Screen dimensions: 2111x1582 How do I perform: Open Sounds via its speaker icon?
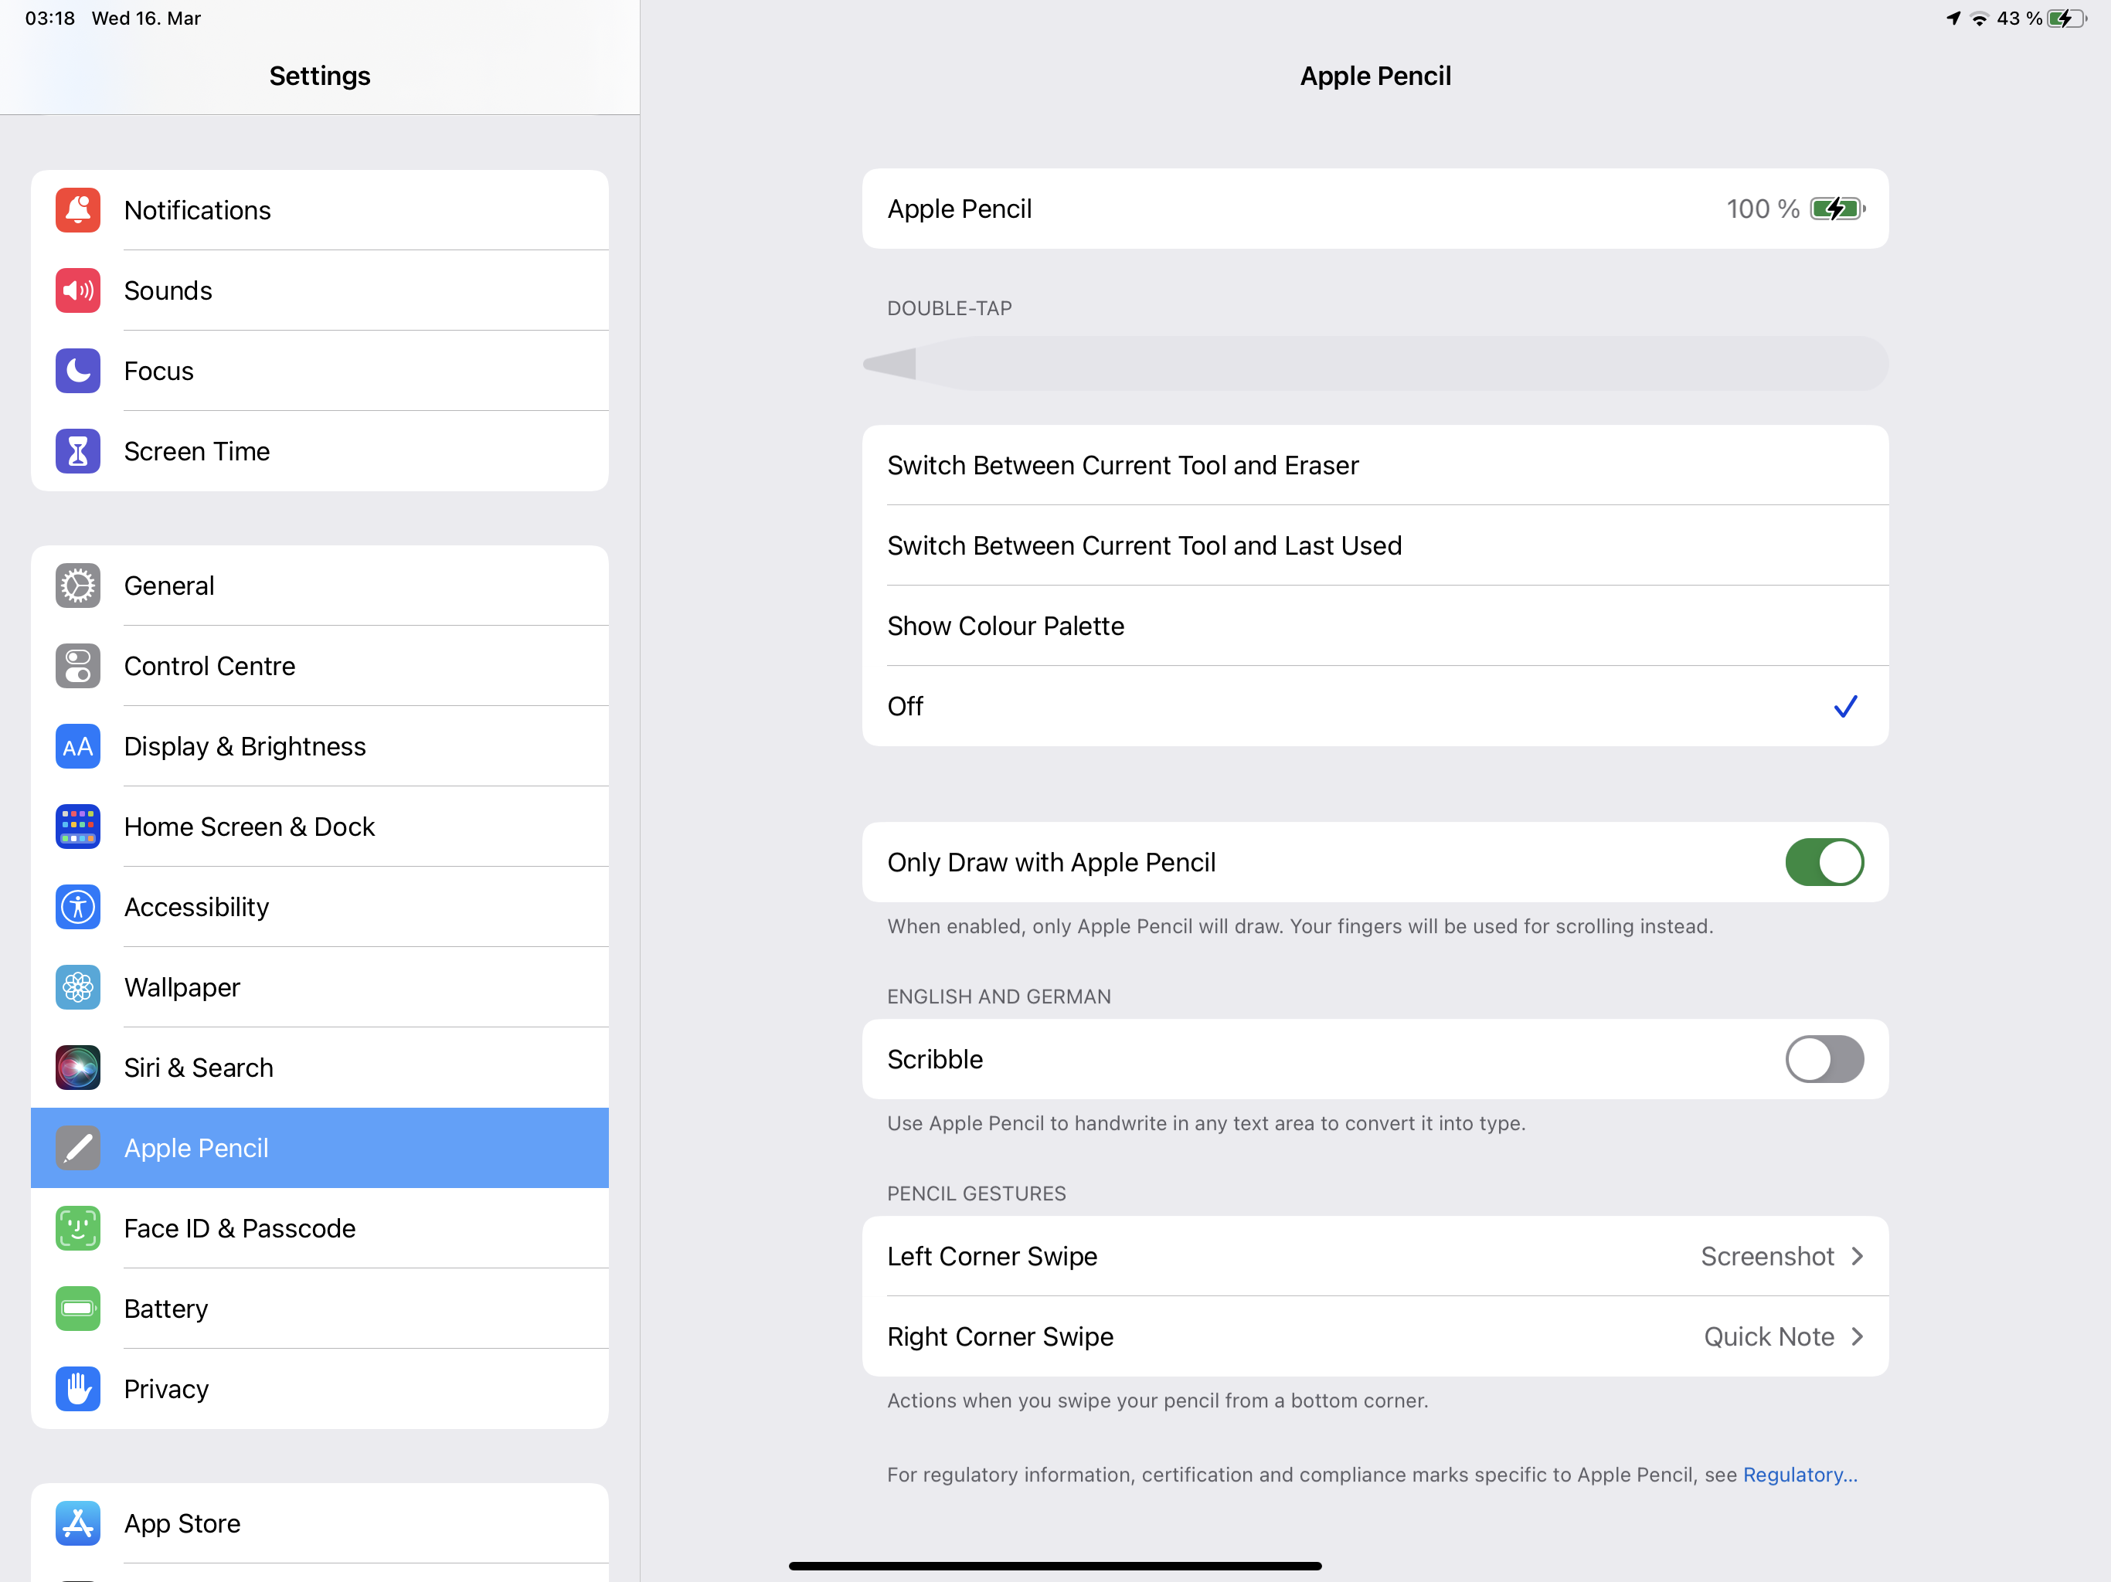[77, 290]
